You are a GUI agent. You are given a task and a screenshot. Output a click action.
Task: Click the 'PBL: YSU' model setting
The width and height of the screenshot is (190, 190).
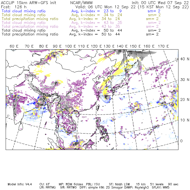pyautogui.click(x=93, y=184)
